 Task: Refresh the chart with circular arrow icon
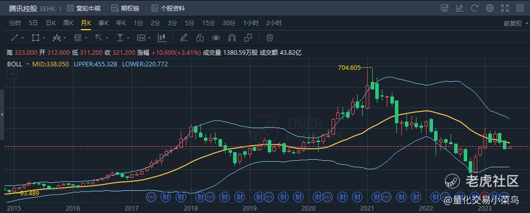(475, 8)
